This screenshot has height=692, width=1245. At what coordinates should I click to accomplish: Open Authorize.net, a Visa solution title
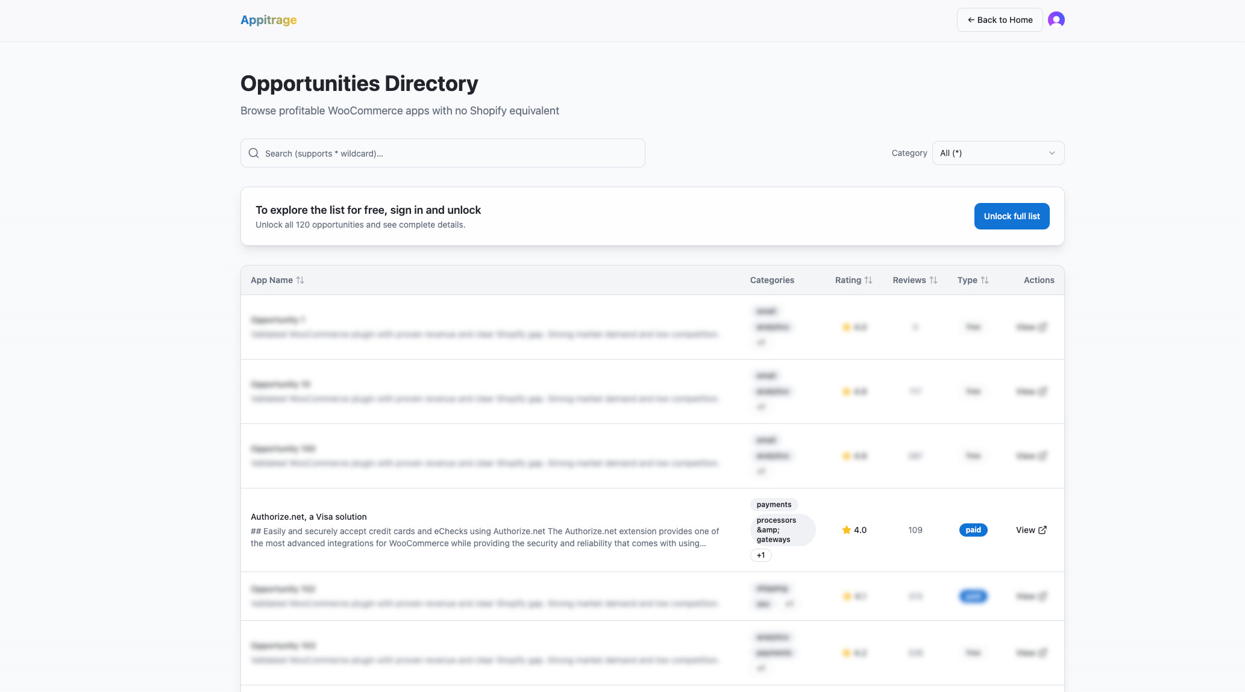pyautogui.click(x=309, y=517)
